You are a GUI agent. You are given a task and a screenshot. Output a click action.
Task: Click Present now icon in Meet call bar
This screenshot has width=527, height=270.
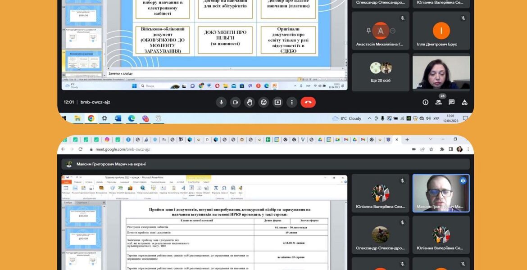click(x=277, y=103)
